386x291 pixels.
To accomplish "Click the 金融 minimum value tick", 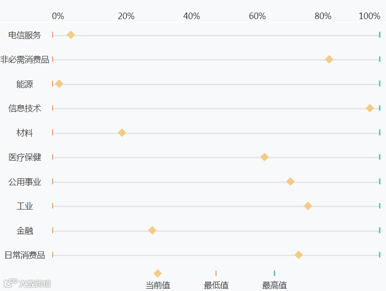I will tap(53, 230).
